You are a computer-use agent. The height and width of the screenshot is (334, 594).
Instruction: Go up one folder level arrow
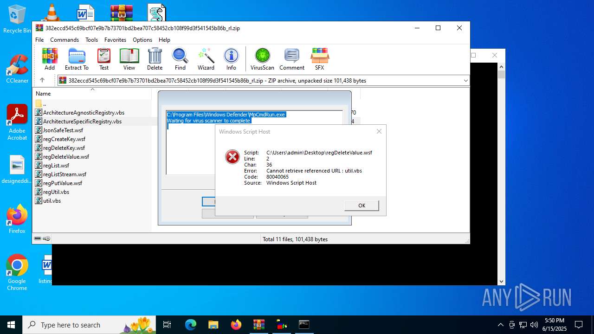point(42,80)
